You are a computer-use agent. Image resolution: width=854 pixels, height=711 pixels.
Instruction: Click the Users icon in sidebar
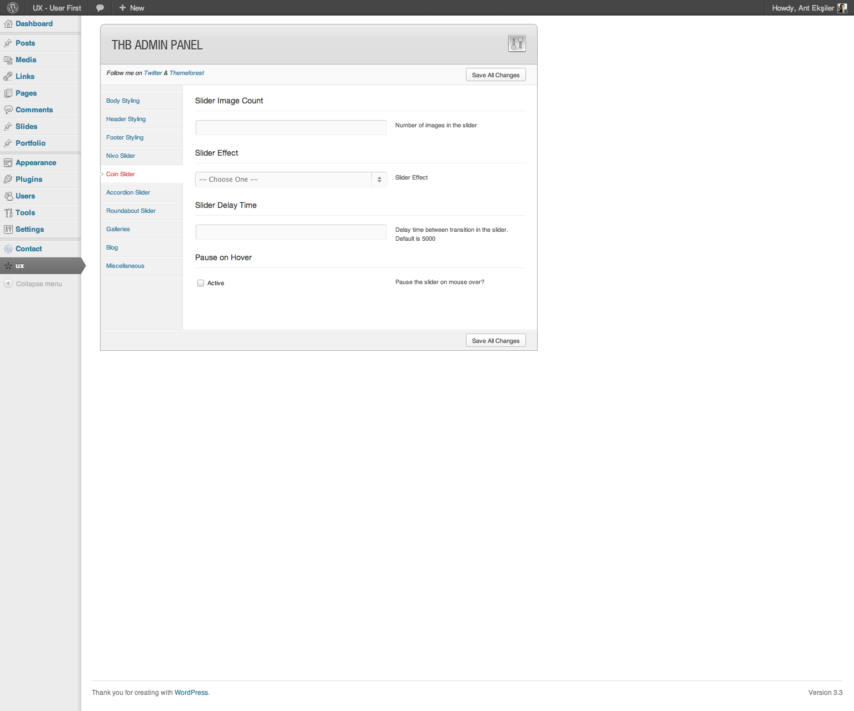(8, 196)
